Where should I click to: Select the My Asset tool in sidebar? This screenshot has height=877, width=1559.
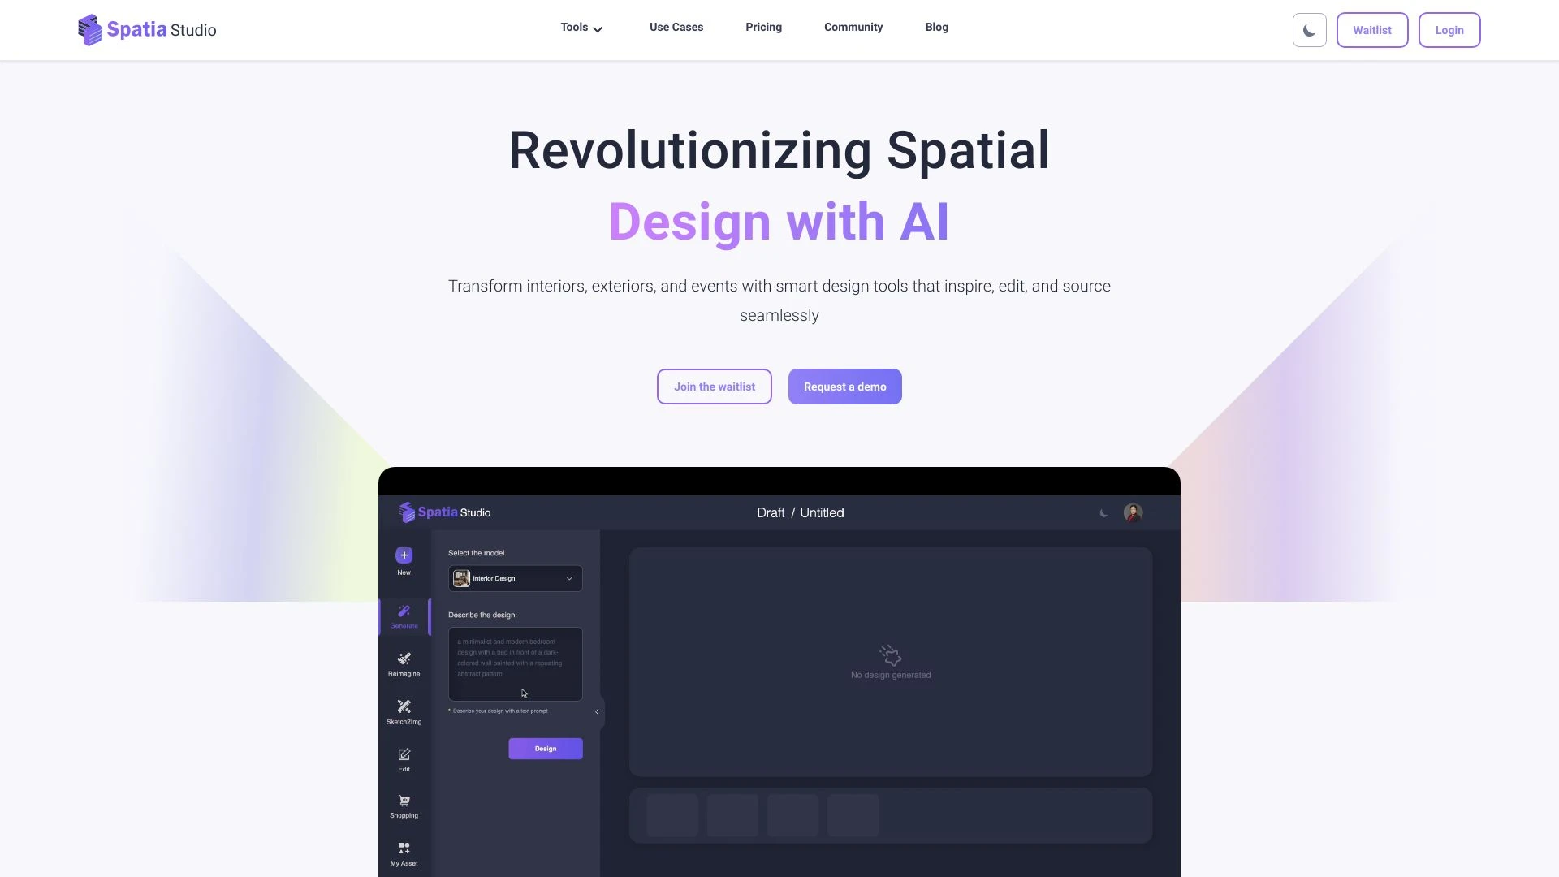tap(404, 853)
